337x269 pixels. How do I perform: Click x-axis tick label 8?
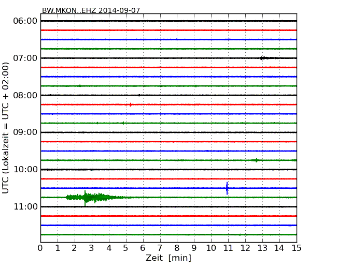177,248
